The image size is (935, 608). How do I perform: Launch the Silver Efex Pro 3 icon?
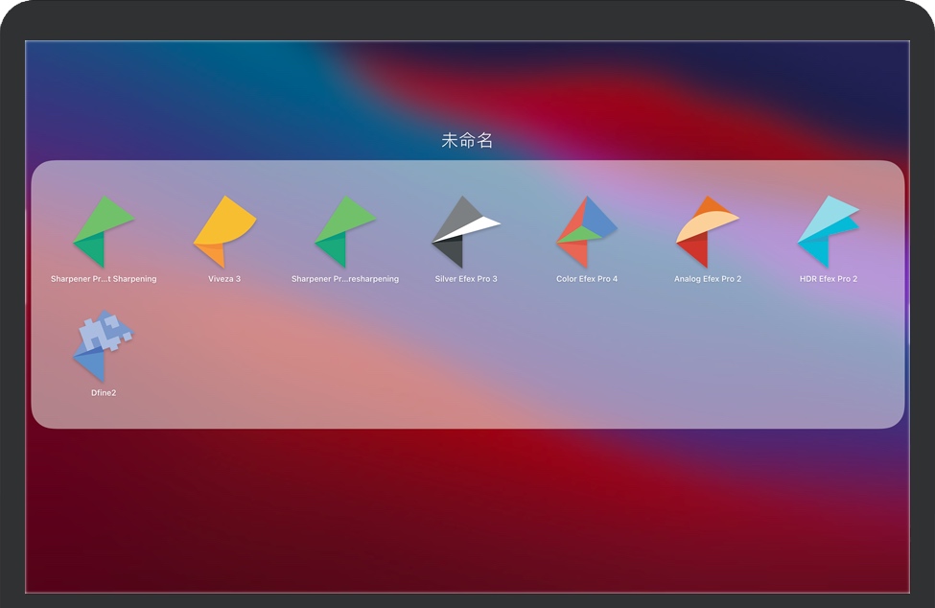coord(466,232)
